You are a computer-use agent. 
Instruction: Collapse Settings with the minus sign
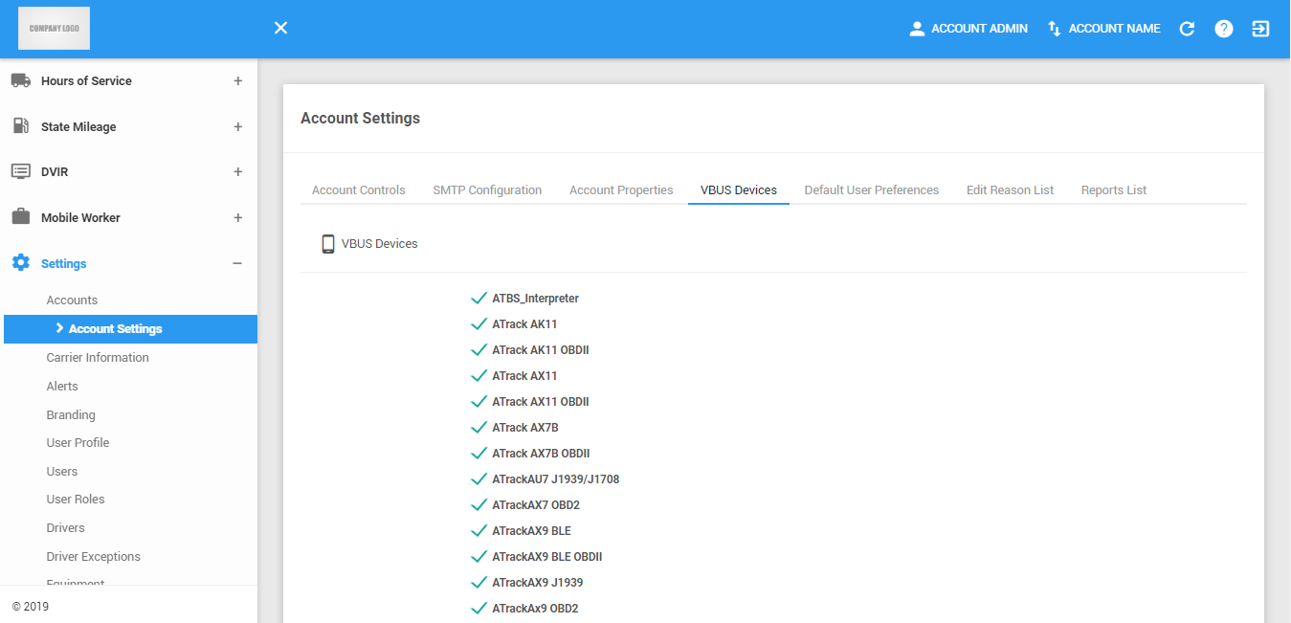tap(237, 263)
